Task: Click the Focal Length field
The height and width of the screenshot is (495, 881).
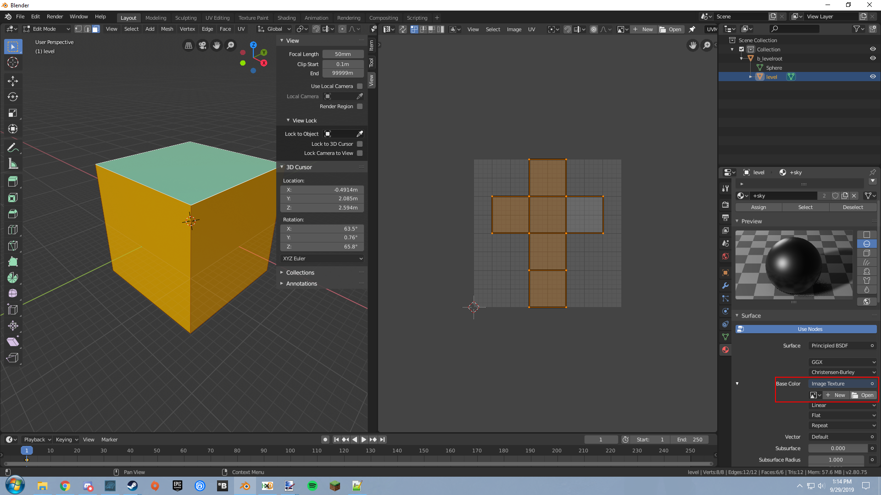Action: click(x=342, y=54)
